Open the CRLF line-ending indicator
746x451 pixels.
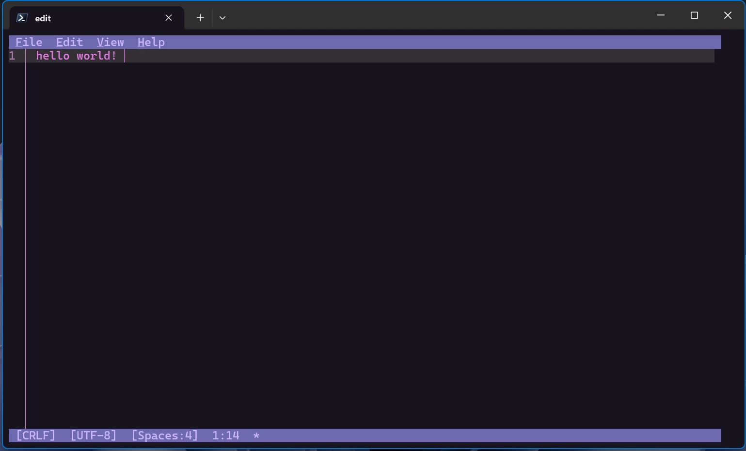pyautogui.click(x=35, y=435)
